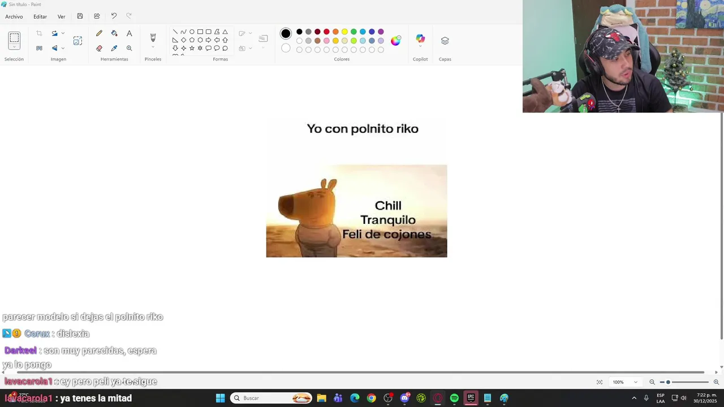Select the Magnifier tool
Viewport: 724px width, 407px height.
[x=129, y=48]
